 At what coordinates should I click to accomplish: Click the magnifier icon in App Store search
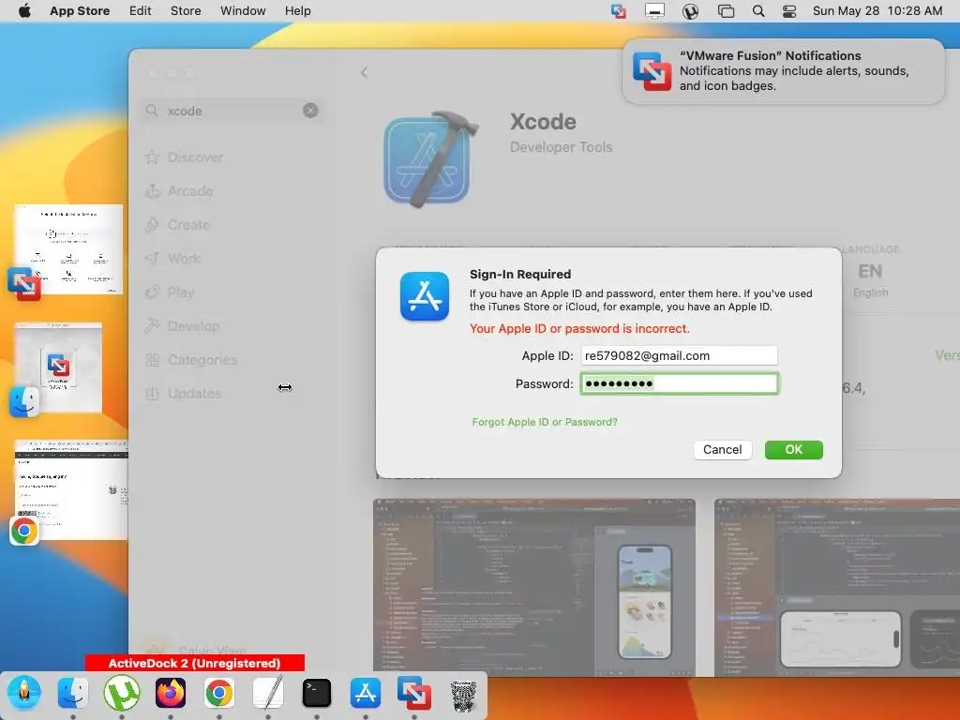coord(152,111)
